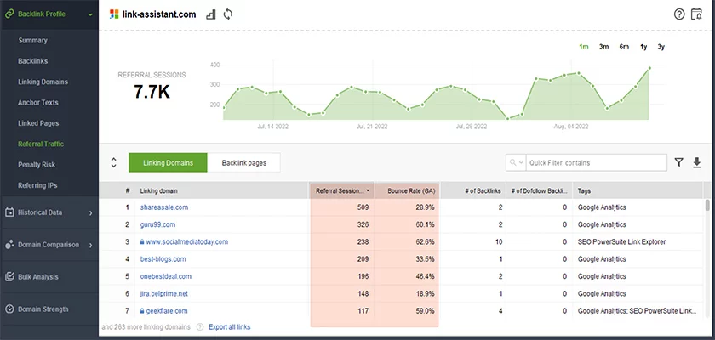This screenshot has height=340, width=715.
Task: Sort by Linking domain column header
Action: pyautogui.click(x=222, y=190)
